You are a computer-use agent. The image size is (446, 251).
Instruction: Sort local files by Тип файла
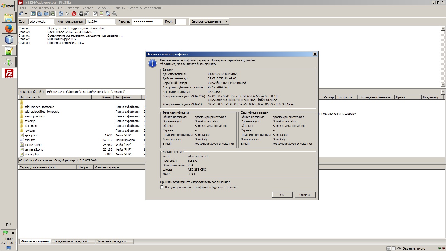pos(128,97)
